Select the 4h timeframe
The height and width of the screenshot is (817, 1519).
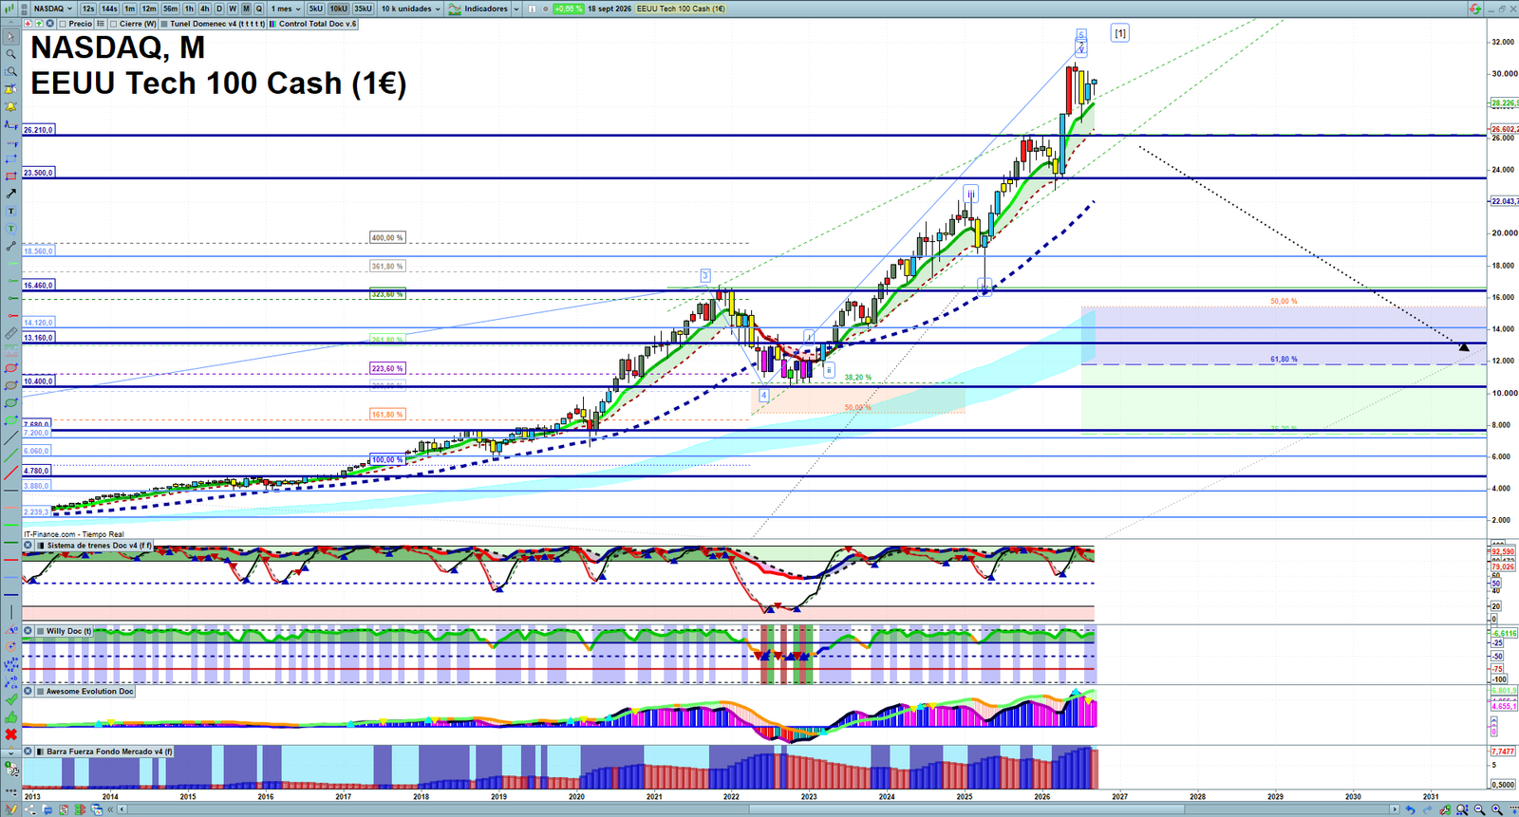(x=204, y=9)
